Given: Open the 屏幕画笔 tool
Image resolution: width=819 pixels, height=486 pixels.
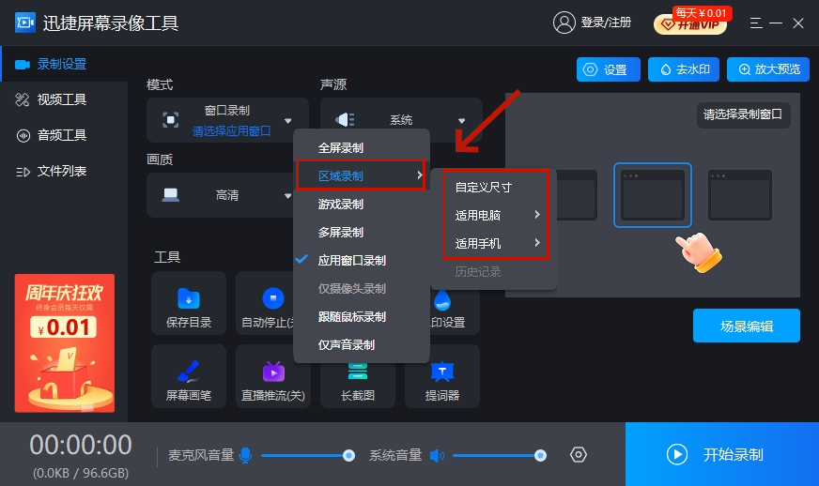Looking at the screenshot, I should (189, 376).
